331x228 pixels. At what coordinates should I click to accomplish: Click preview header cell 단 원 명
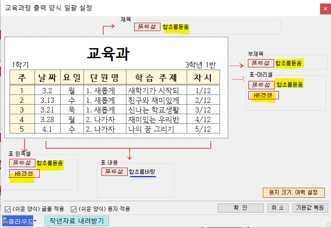[105, 77]
